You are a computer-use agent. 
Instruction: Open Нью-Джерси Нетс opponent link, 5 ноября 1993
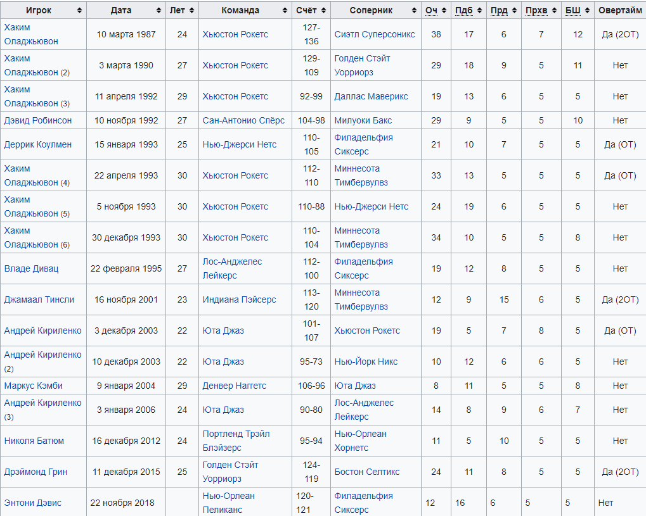[x=371, y=206]
